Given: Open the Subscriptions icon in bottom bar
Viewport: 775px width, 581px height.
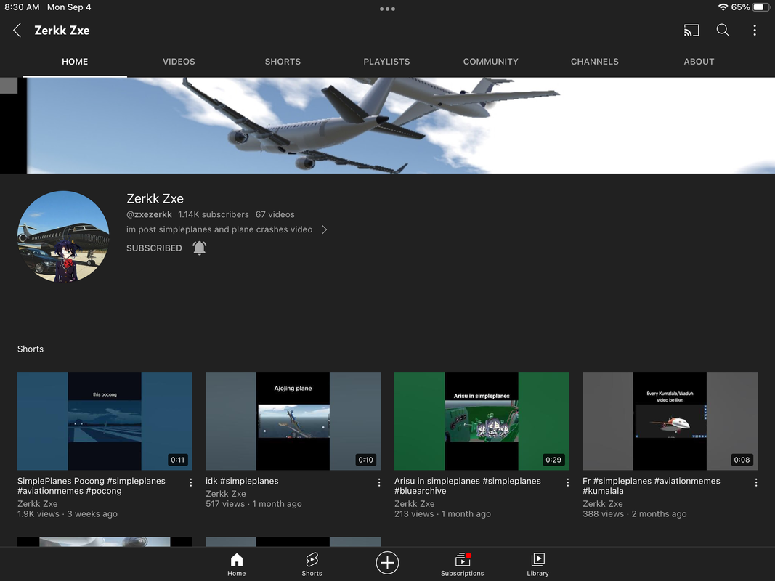Looking at the screenshot, I should pyautogui.click(x=462, y=564).
